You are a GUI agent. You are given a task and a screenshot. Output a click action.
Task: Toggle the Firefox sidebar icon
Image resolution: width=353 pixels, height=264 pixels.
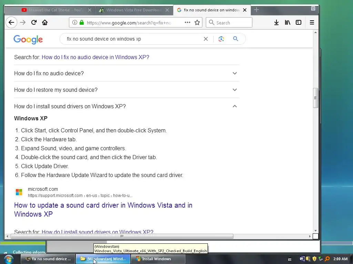point(299,22)
